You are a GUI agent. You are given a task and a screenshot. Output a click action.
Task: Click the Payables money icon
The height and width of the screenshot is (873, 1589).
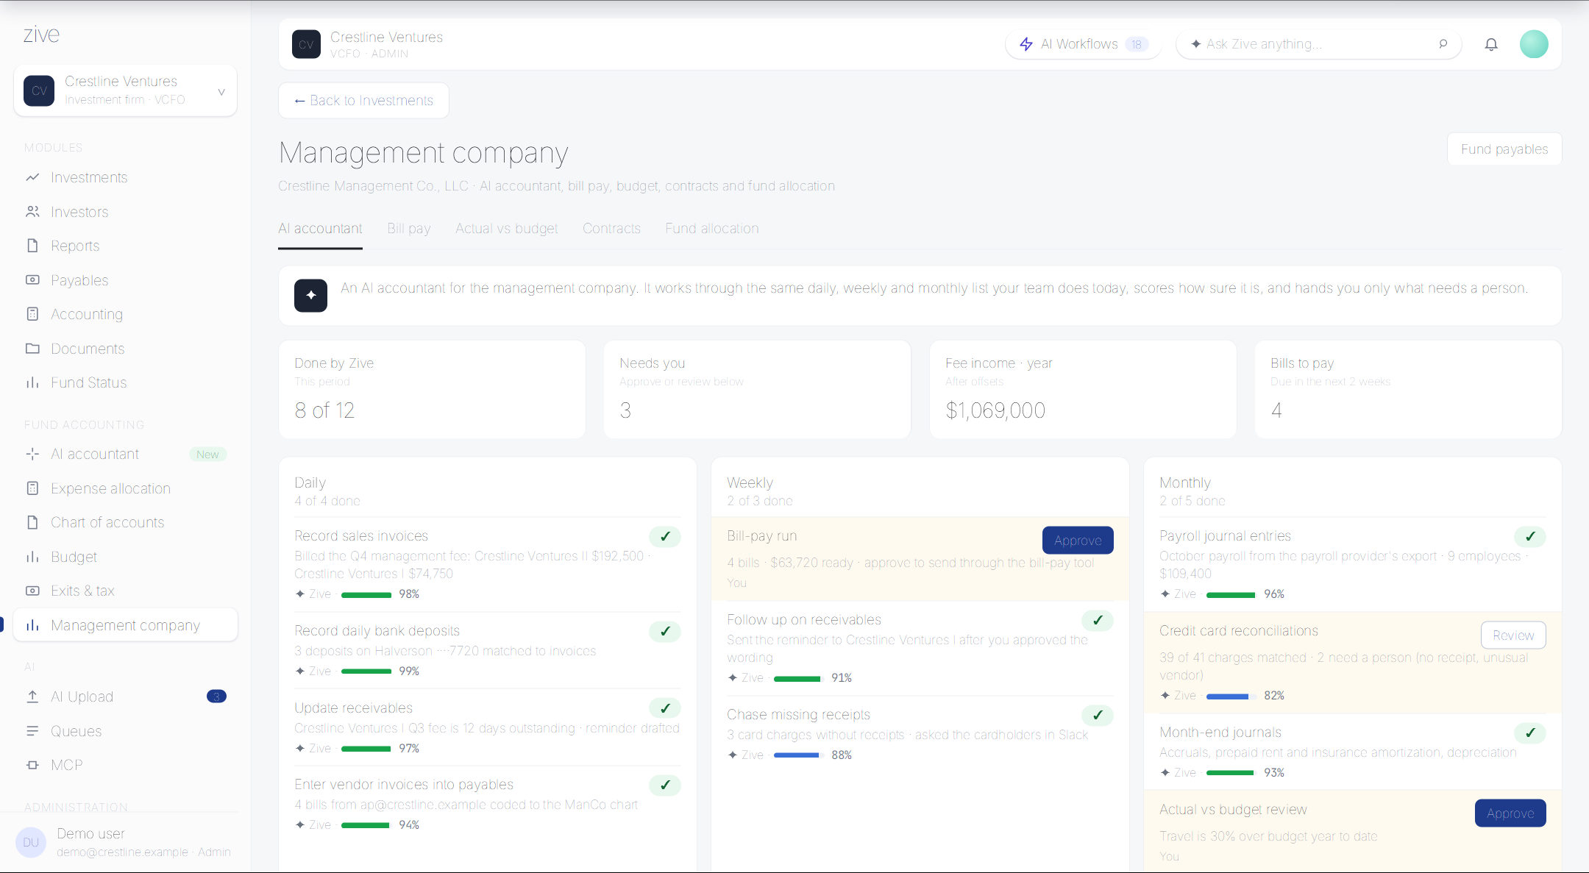point(32,280)
